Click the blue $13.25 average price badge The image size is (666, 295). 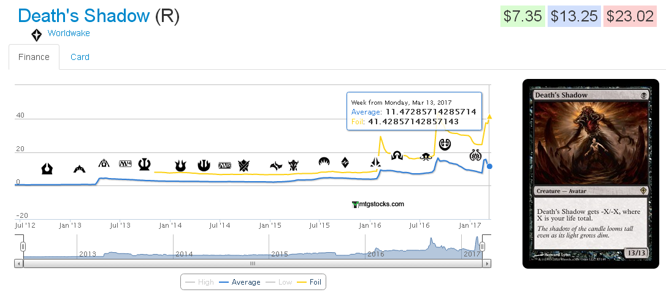[x=573, y=16]
